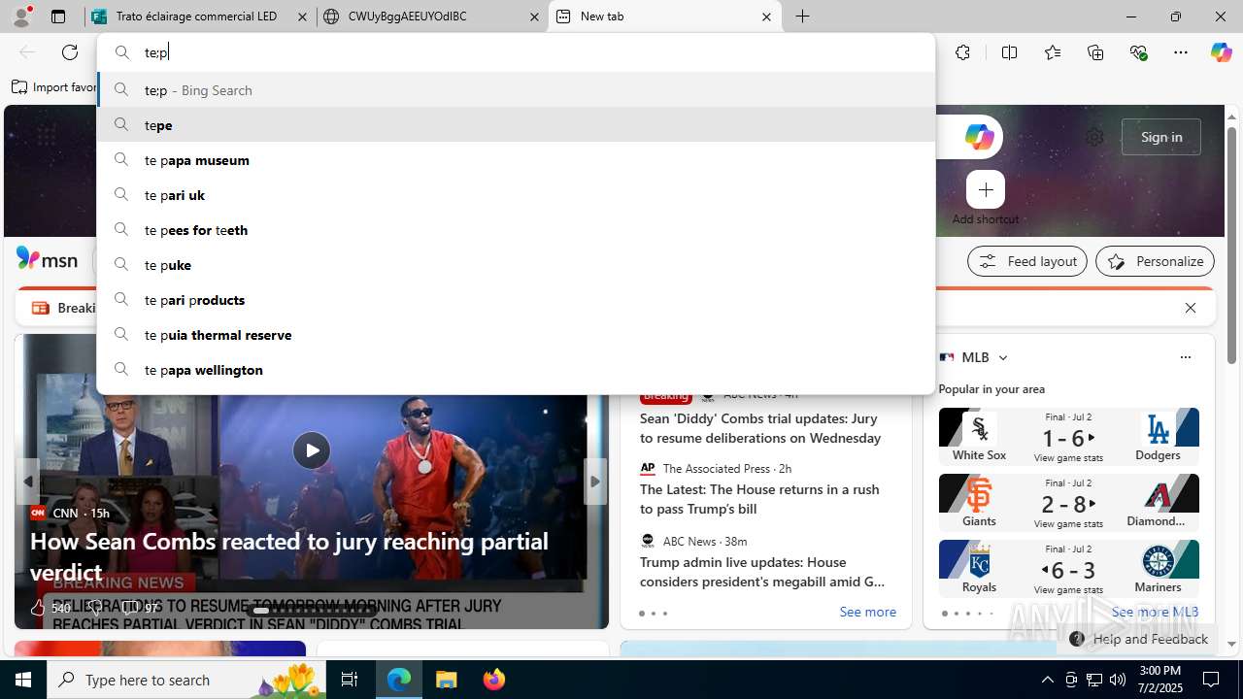Open File Explorer from taskbar
Viewport: 1243px width, 699px height.
tap(446, 680)
